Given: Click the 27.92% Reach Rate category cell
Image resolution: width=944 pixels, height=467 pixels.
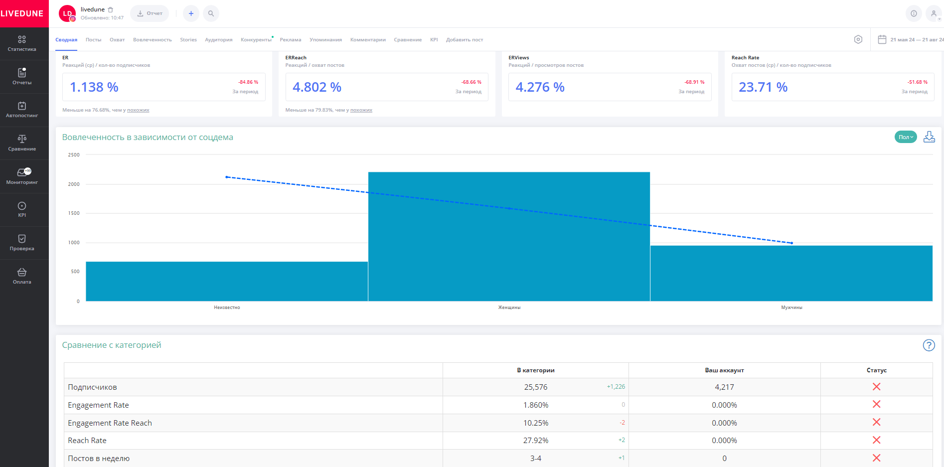Looking at the screenshot, I should click(x=536, y=441).
